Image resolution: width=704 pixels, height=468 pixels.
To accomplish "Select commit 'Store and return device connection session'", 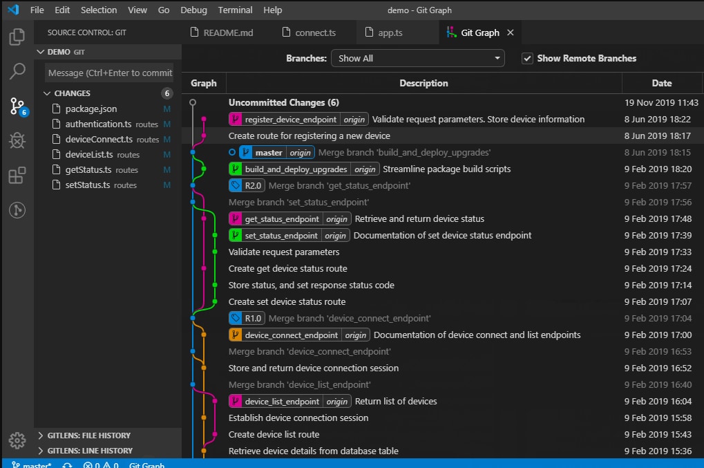I will [442, 368].
